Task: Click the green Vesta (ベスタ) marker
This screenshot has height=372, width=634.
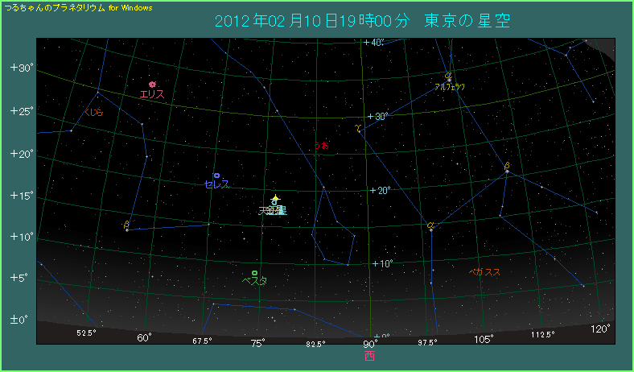Action: click(254, 273)
